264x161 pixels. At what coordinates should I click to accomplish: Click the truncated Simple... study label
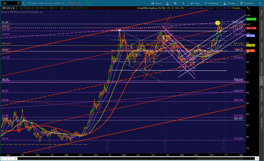pyautogui.click(x=237, y=8)
